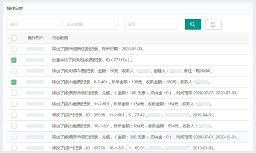Check the row for 账单更新任务 2020-09-30

[14, 49]
